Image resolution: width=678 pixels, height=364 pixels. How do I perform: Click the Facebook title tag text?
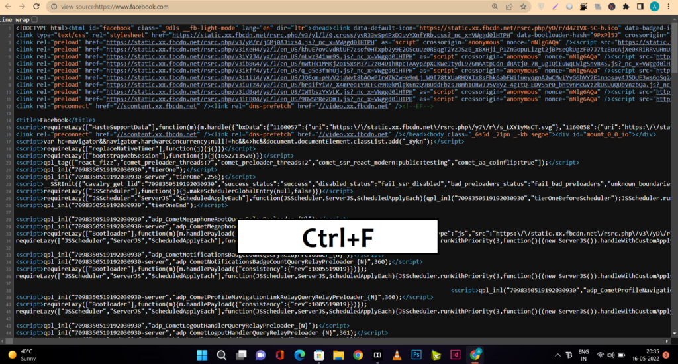(x=56, y=120)
